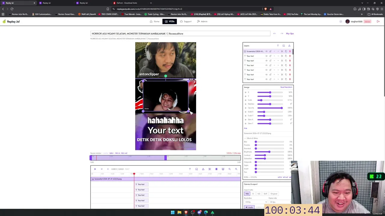Adjust the Scale slider
The image size is (385, 216).
tap(270, 100)
